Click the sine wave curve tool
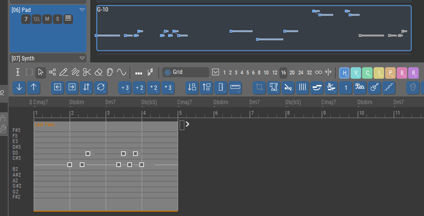The width and height of the screenshot is (424, 216). pos(121,72)
